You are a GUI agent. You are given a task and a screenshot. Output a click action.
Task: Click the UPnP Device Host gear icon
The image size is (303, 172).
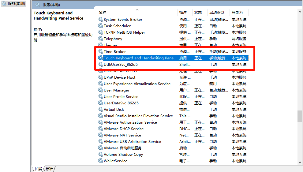point(101,77)
